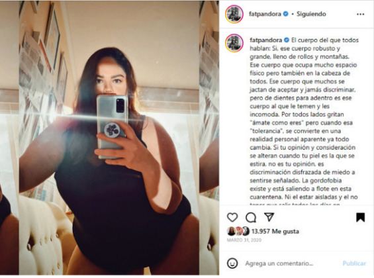
Task: Click the verified badge beside the caption username
Action: (287, 40)
